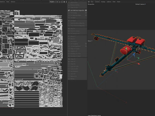The height and width of the screenshot is (116, 155).
Task: Choose the UV Weld command
Action: coord(77,18)
